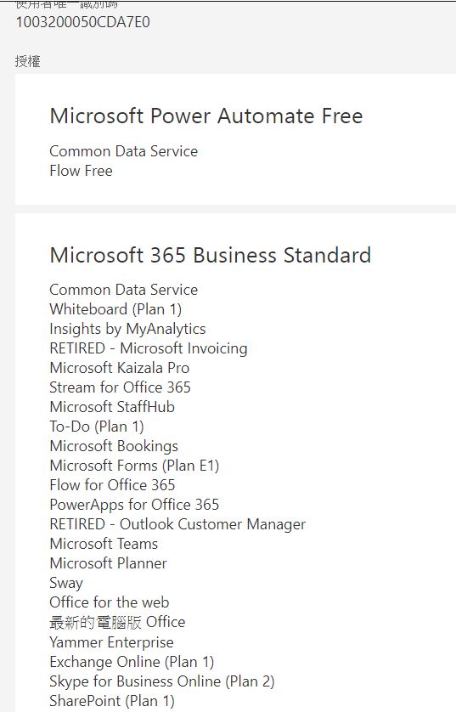Select the user unique ID 1003200050CDA7E0
Viewport: 456px width, 712px height.
(83, 22)
